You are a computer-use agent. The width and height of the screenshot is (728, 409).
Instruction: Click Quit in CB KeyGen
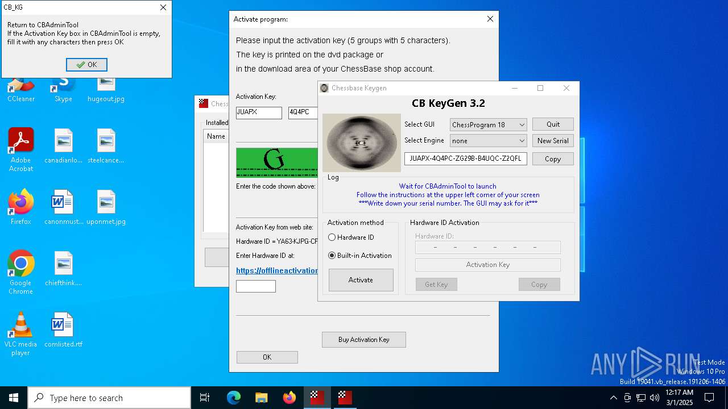553,124
